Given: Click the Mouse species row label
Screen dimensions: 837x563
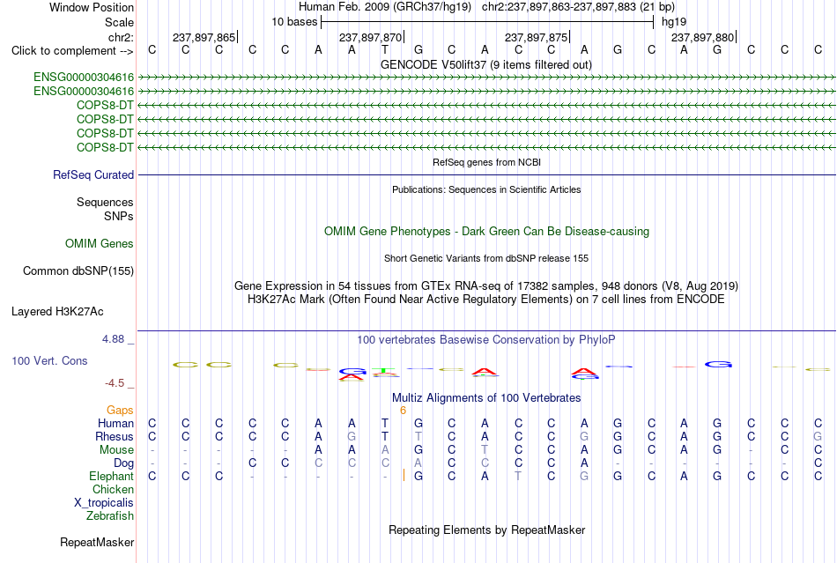Looking at the screenshot, I should [116, 450].
